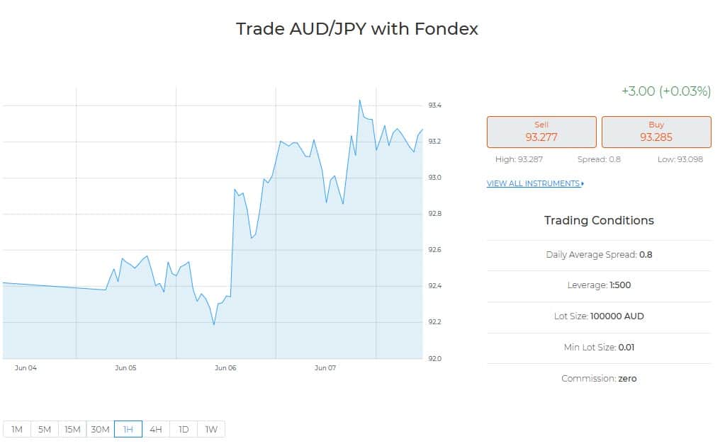
Task: Click the chart low point near 92.2
Action: pos(213,324)
